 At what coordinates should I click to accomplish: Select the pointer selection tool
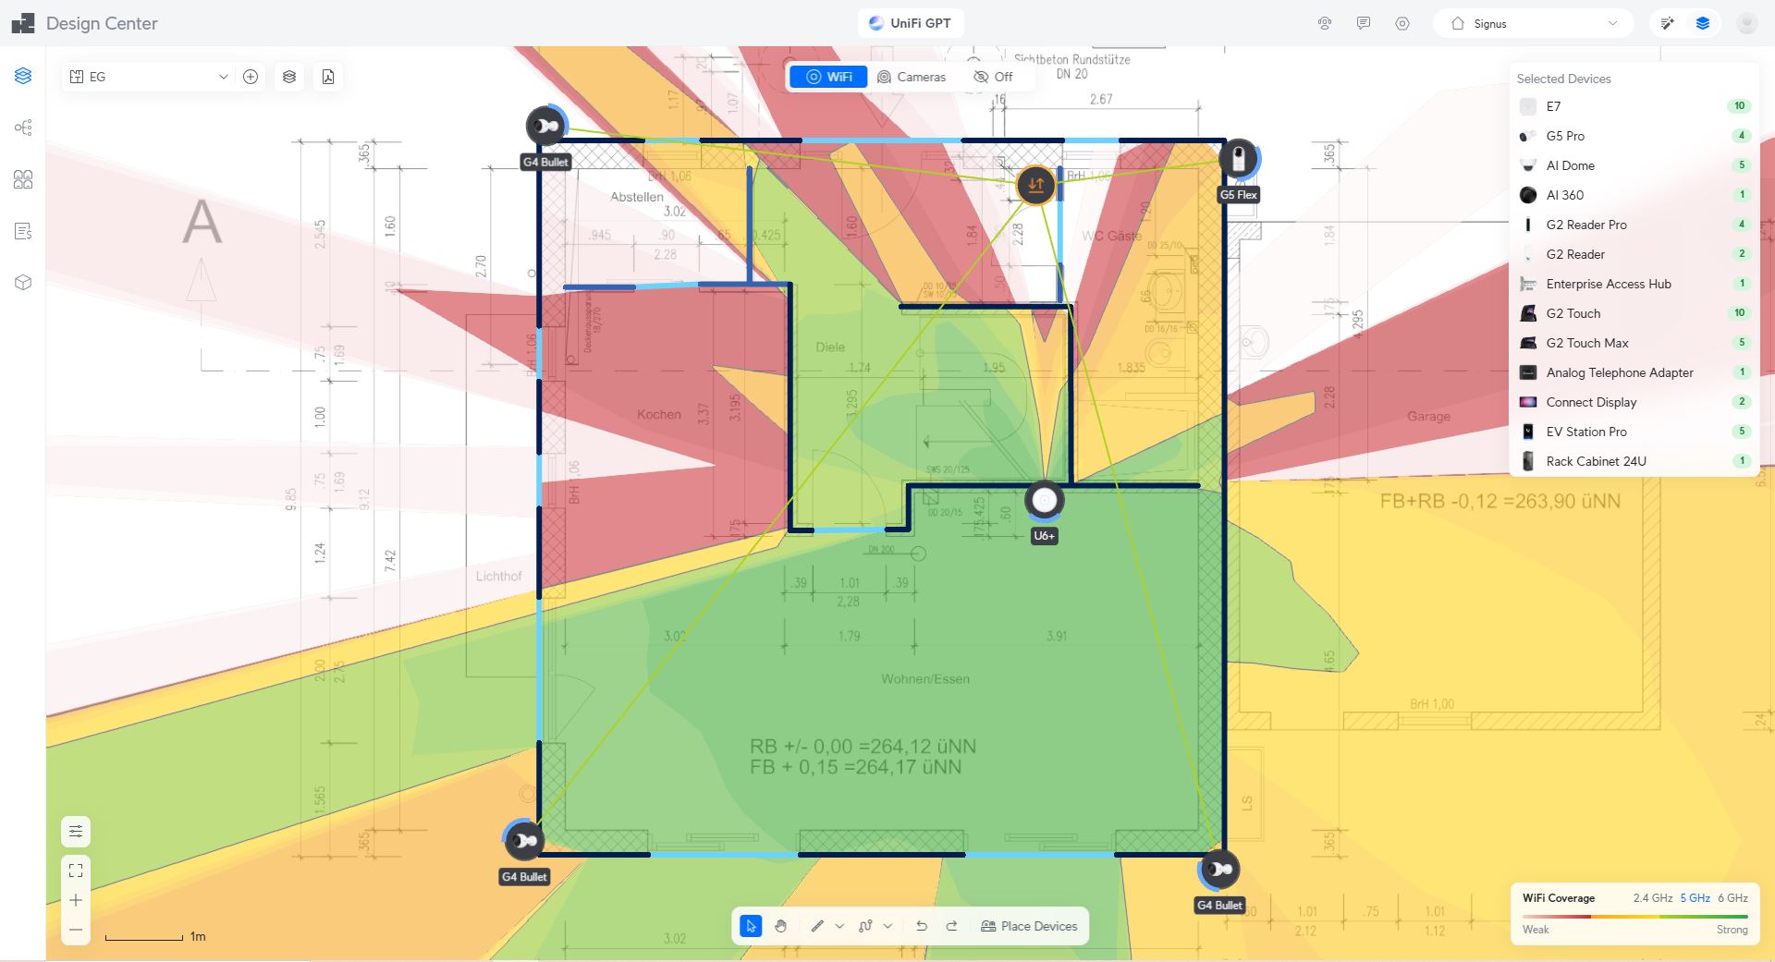[x=751, y=926]
